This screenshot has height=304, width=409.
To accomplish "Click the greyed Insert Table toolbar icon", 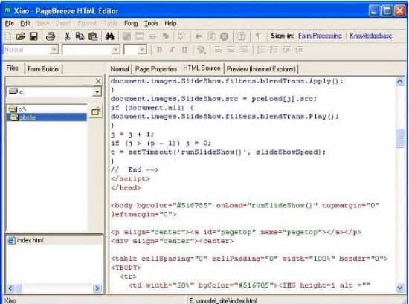I will point(140,36).
